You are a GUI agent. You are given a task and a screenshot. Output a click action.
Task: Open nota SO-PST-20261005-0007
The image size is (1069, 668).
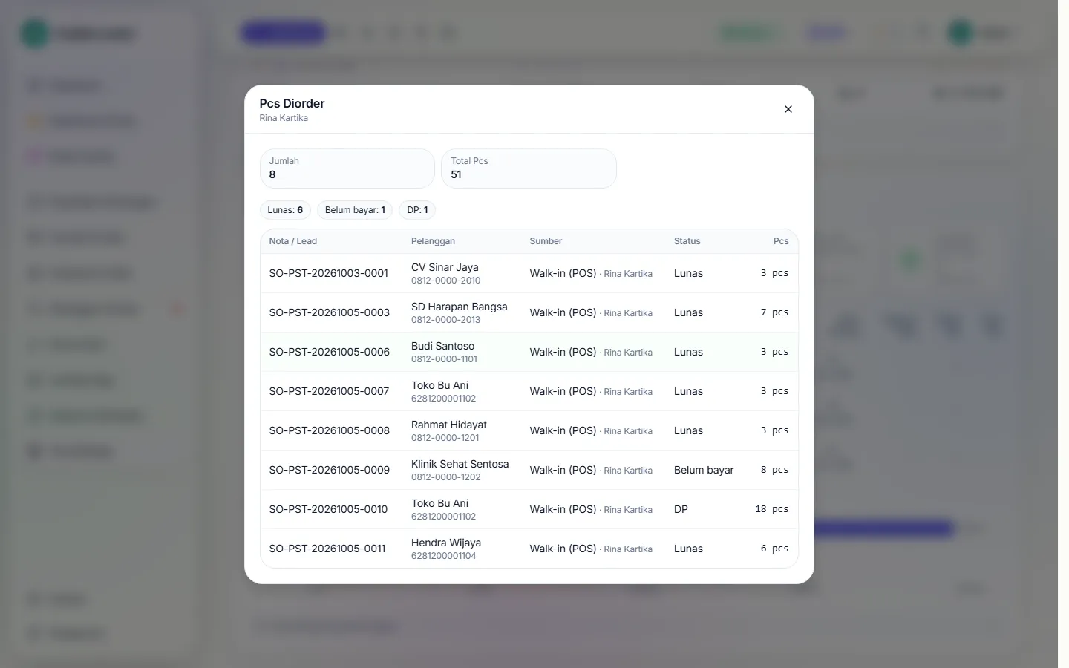[x=329, y=391]
